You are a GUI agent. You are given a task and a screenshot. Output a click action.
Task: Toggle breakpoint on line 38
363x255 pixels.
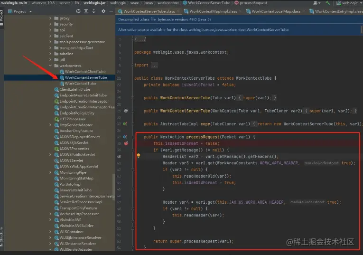(126, 143)
